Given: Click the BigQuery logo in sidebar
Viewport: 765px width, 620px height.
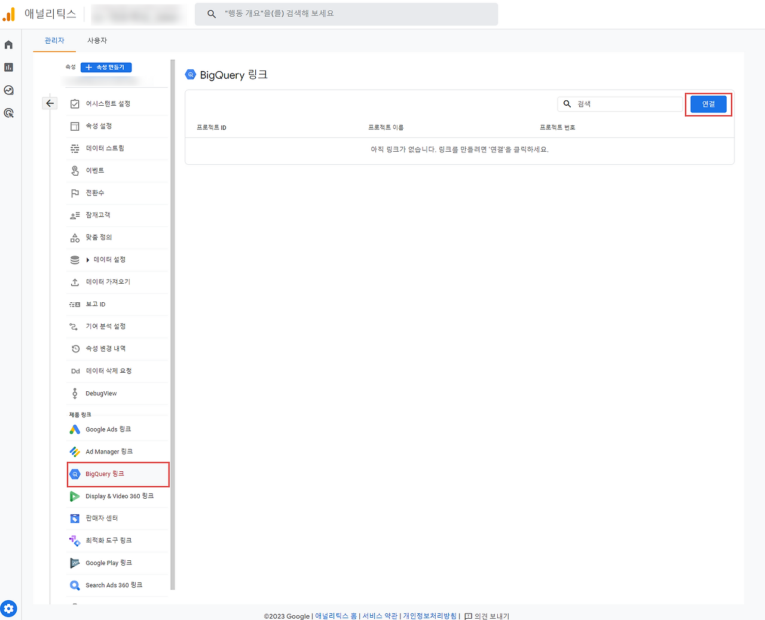Looking at the screenshot, I should [75, 474].
